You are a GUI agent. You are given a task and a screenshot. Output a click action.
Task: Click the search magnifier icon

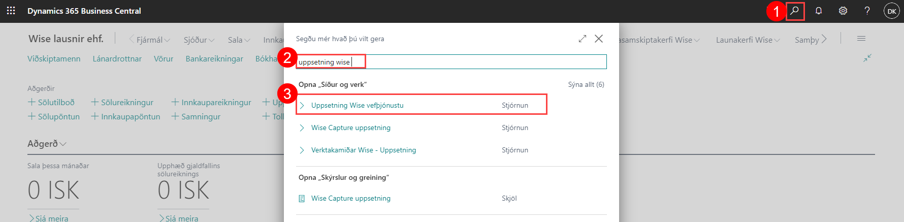click(795, 11)
